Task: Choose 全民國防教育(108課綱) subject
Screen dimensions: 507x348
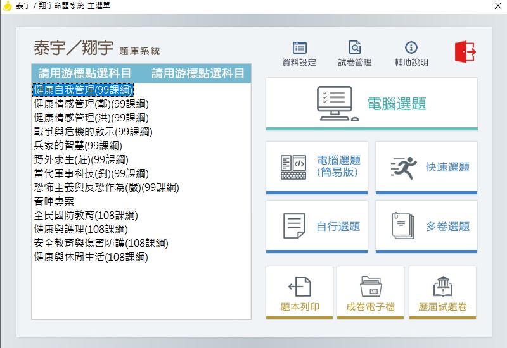Action: pyautogui.click(x=86, y=215)
